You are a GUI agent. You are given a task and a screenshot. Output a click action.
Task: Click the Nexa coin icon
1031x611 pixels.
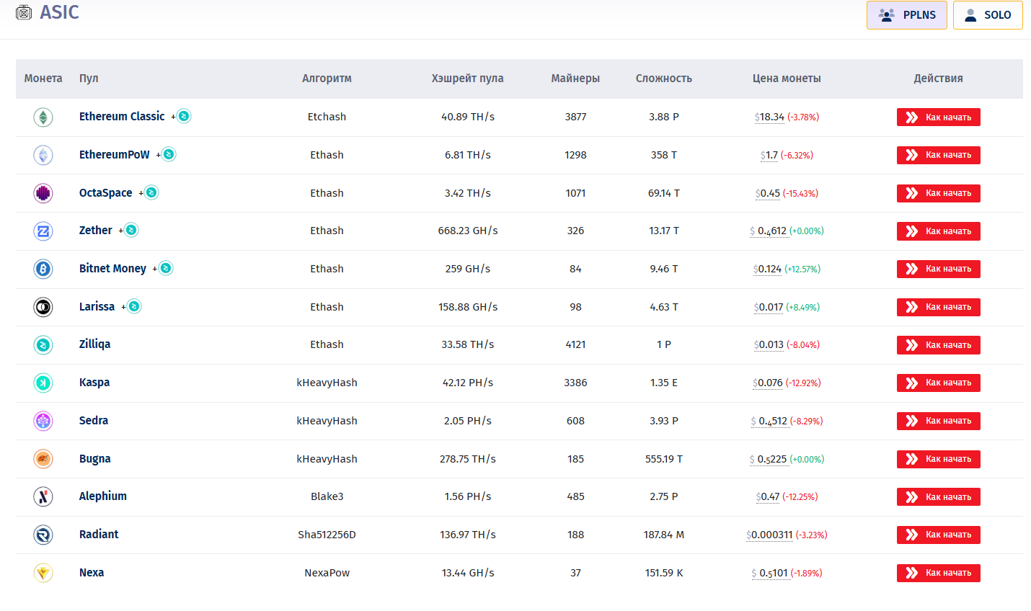point(43,573)
